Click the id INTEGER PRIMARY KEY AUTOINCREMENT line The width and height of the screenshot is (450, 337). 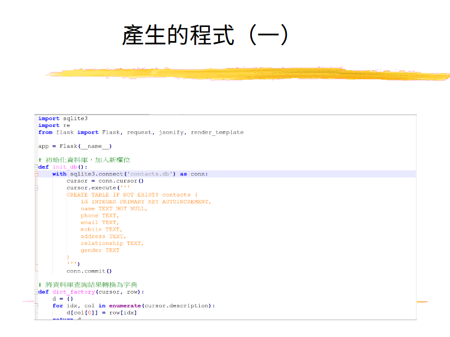(146, 202)
